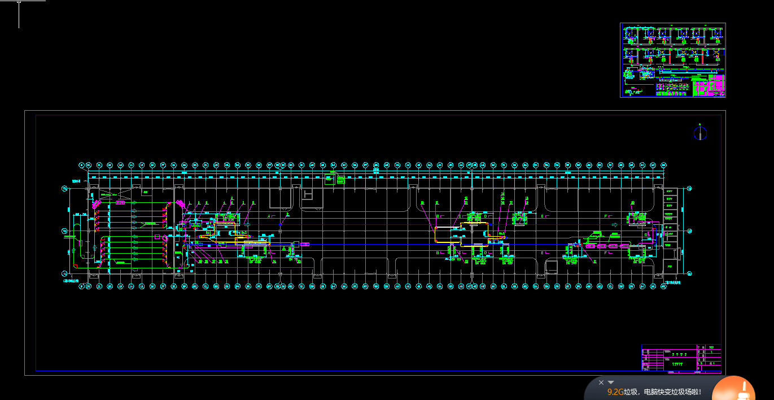The image size is (774, 400).
Task: Close the junk cleanup notification popup
Action: [x=601, y=382]
